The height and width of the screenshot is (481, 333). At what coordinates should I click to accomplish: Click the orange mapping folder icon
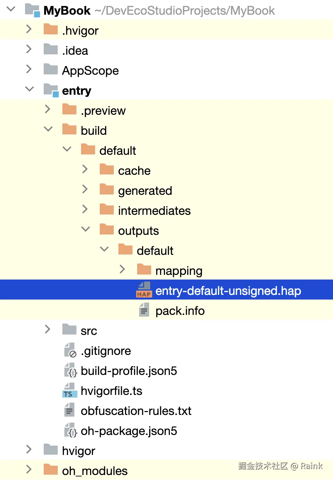[x=144, y=270]
